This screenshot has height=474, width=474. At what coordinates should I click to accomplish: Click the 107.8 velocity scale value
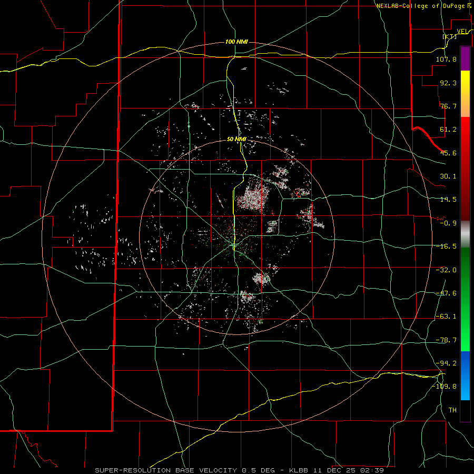(x=446, y=59)
